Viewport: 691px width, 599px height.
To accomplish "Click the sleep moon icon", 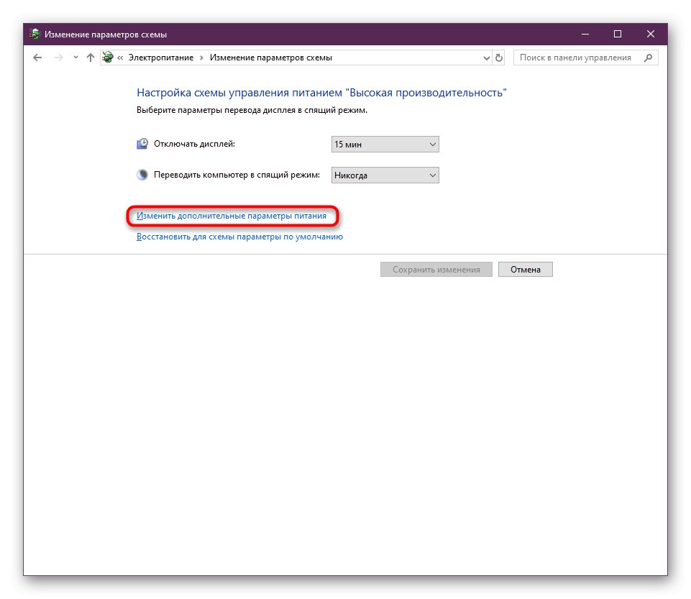I will point(142,175).
